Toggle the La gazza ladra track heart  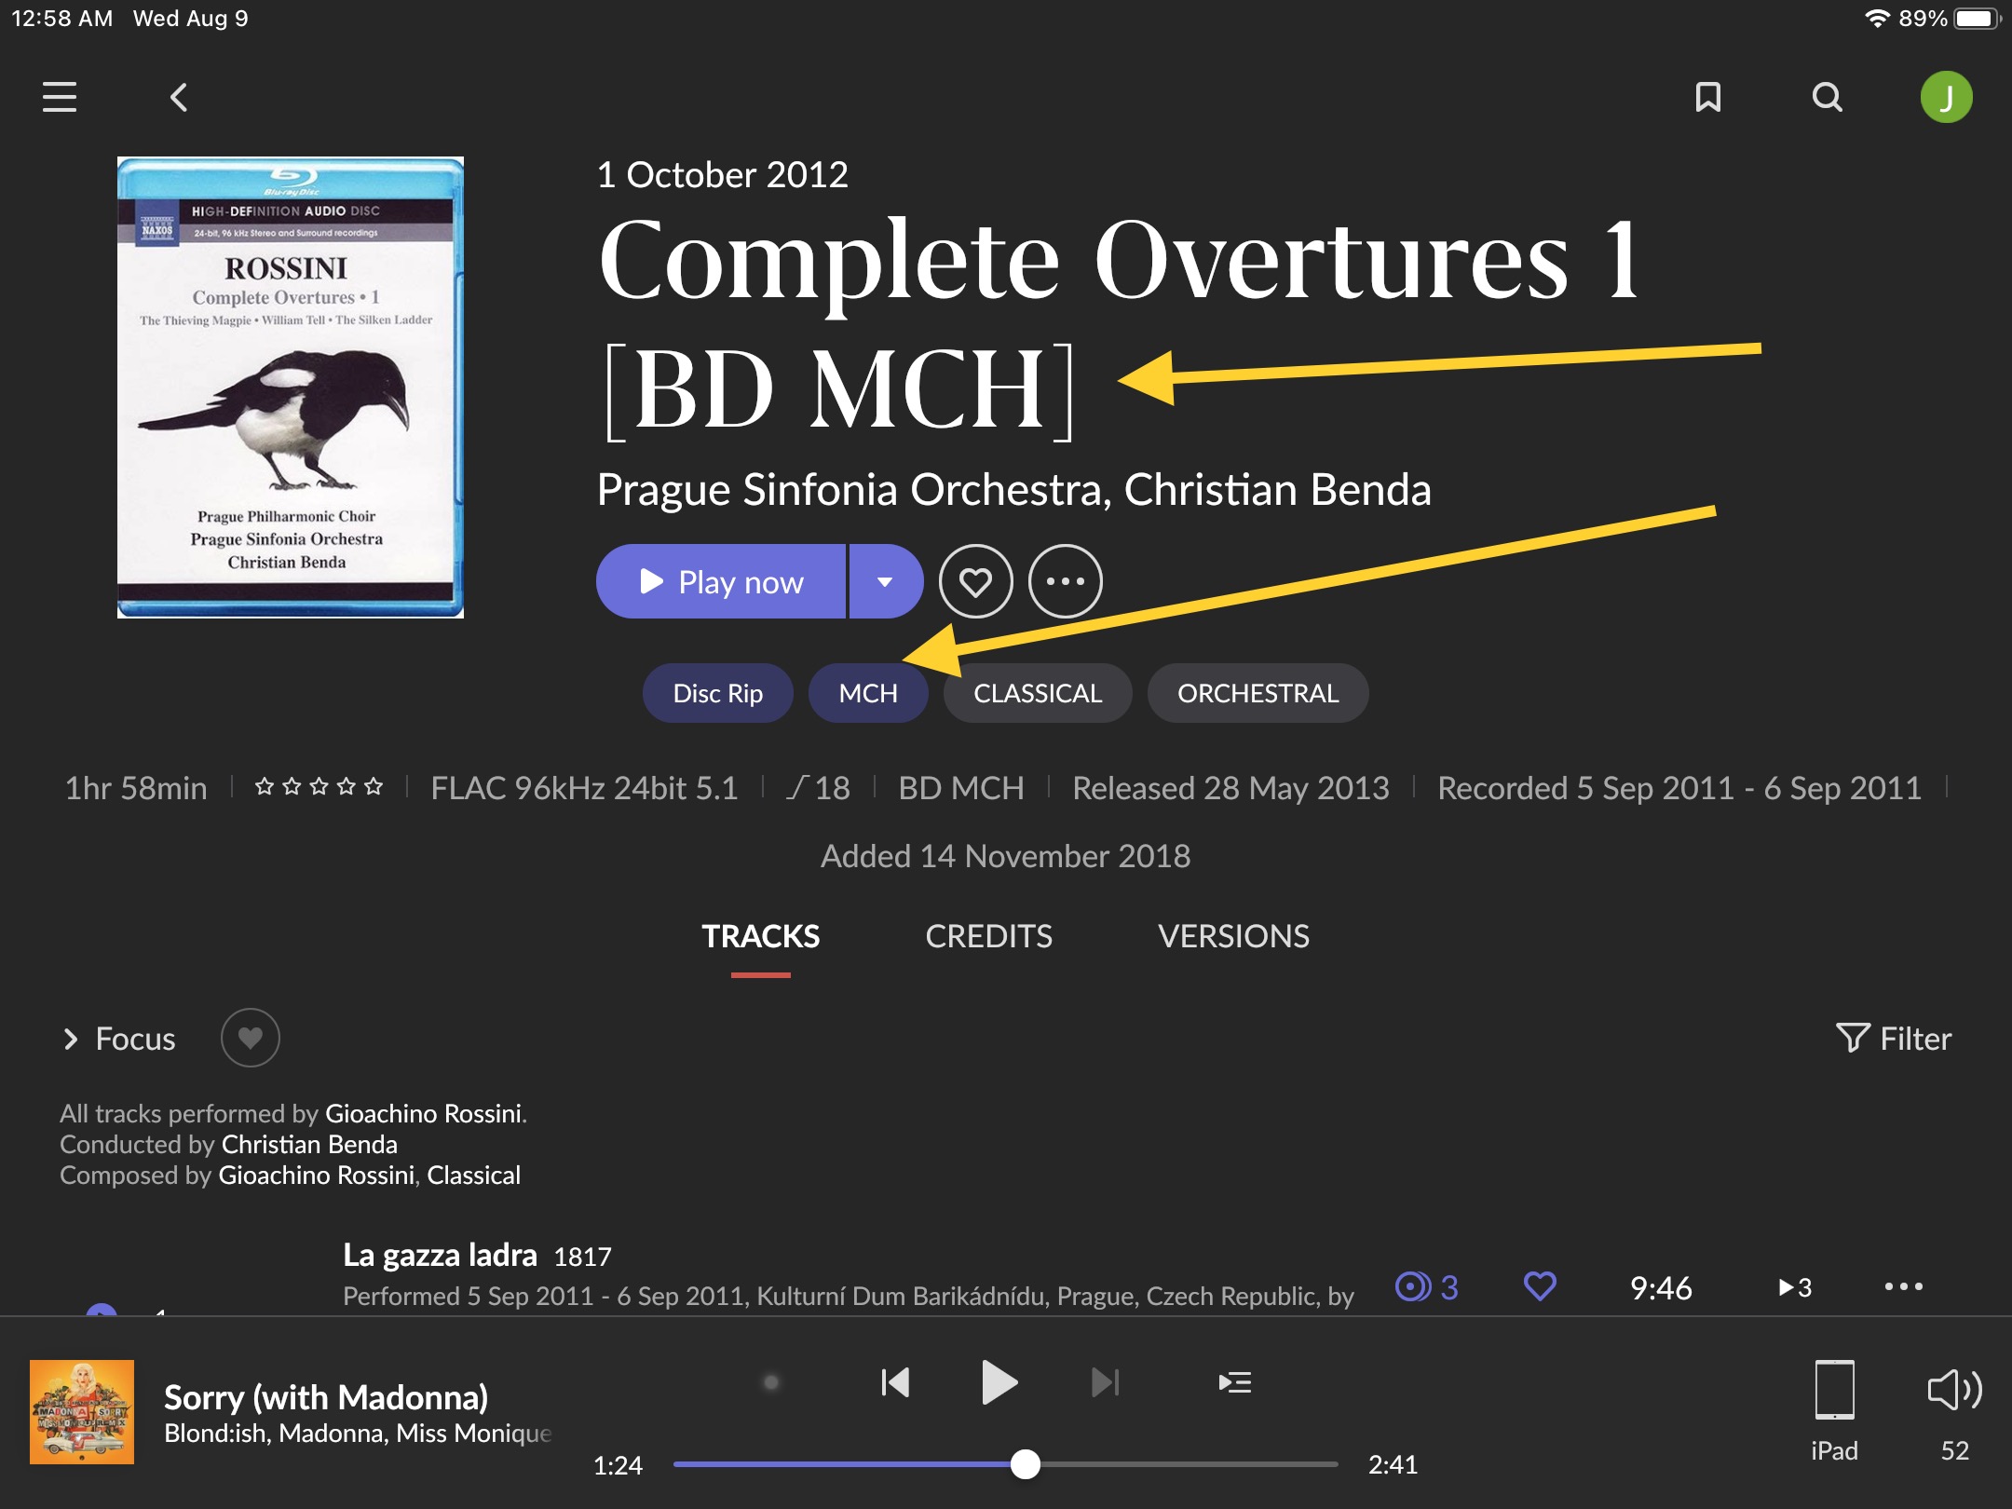pos(1540,1286)
